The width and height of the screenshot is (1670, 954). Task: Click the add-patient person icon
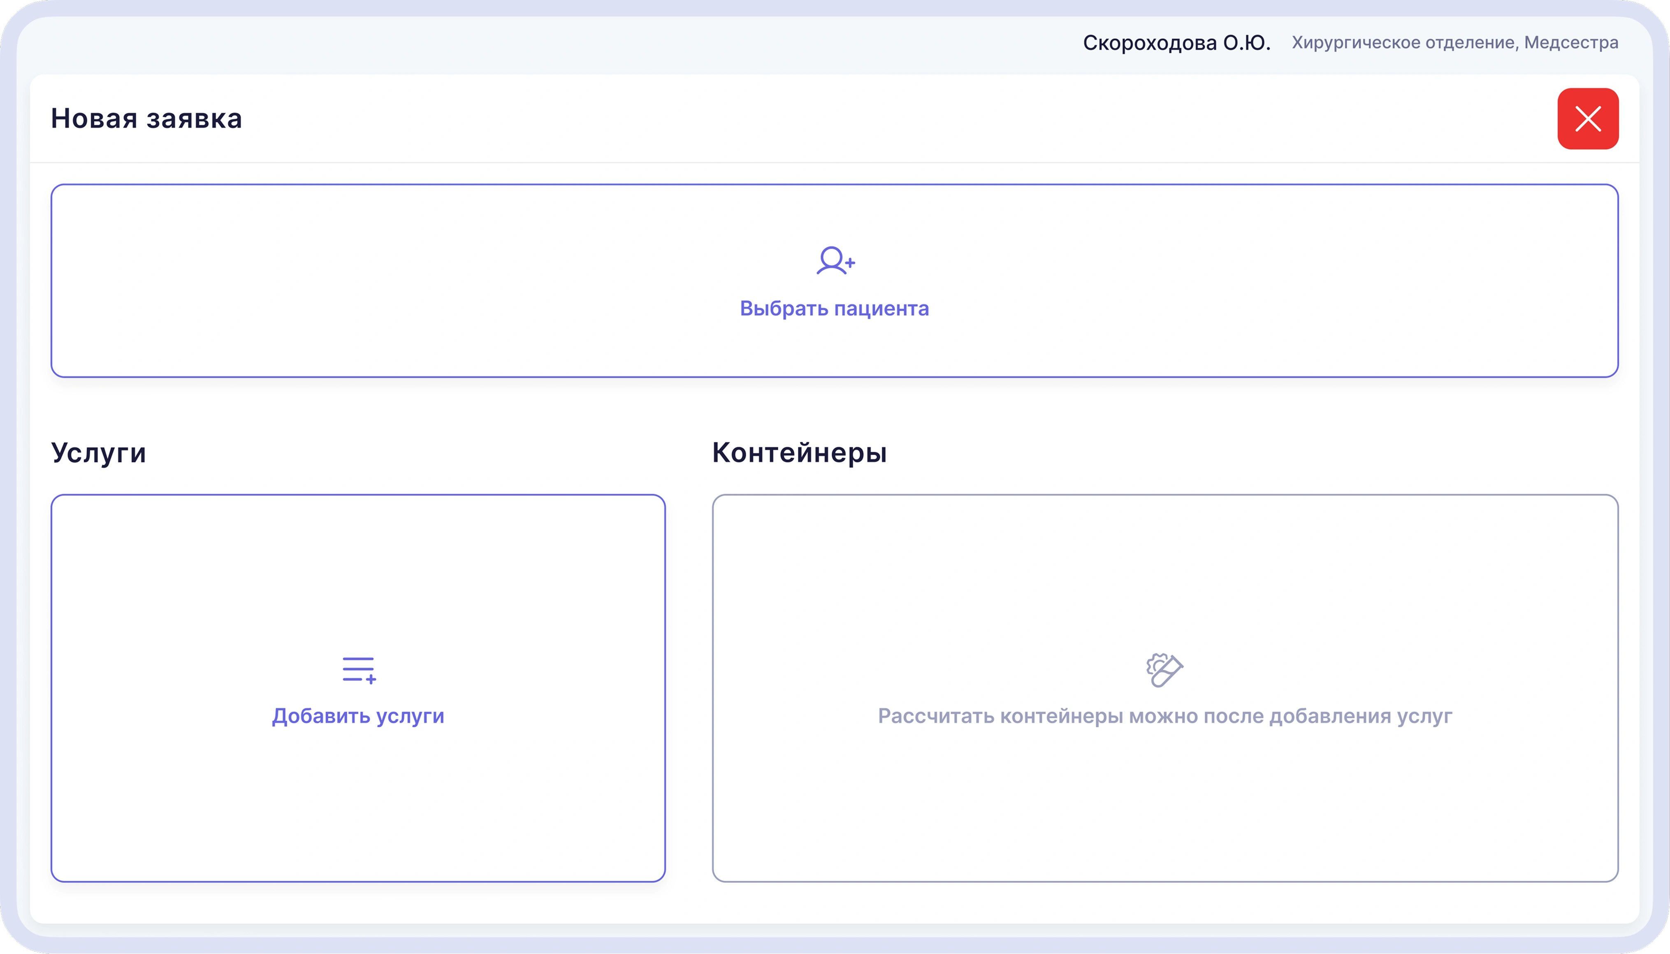click(x=835, y=261)
